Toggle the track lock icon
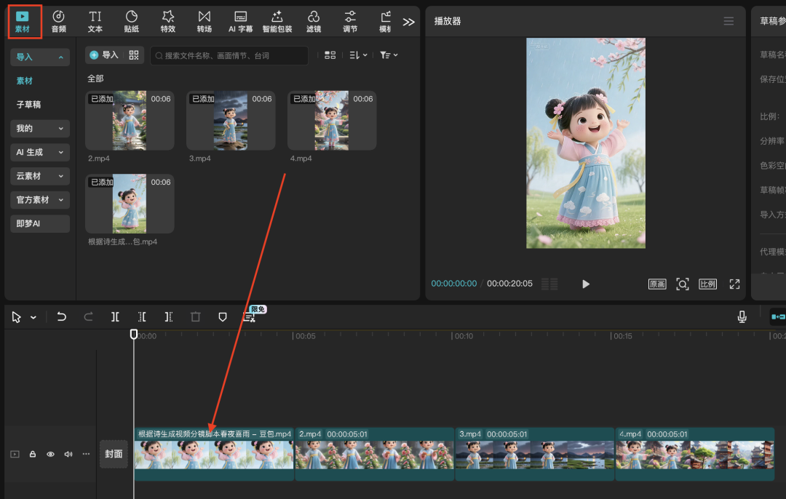Image resolution: width=786 pixels, height=499 pixels. 33,454
